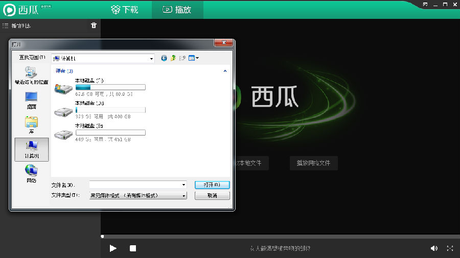
Task: Click the 取消 cancel button
Action: coord(212,195)
